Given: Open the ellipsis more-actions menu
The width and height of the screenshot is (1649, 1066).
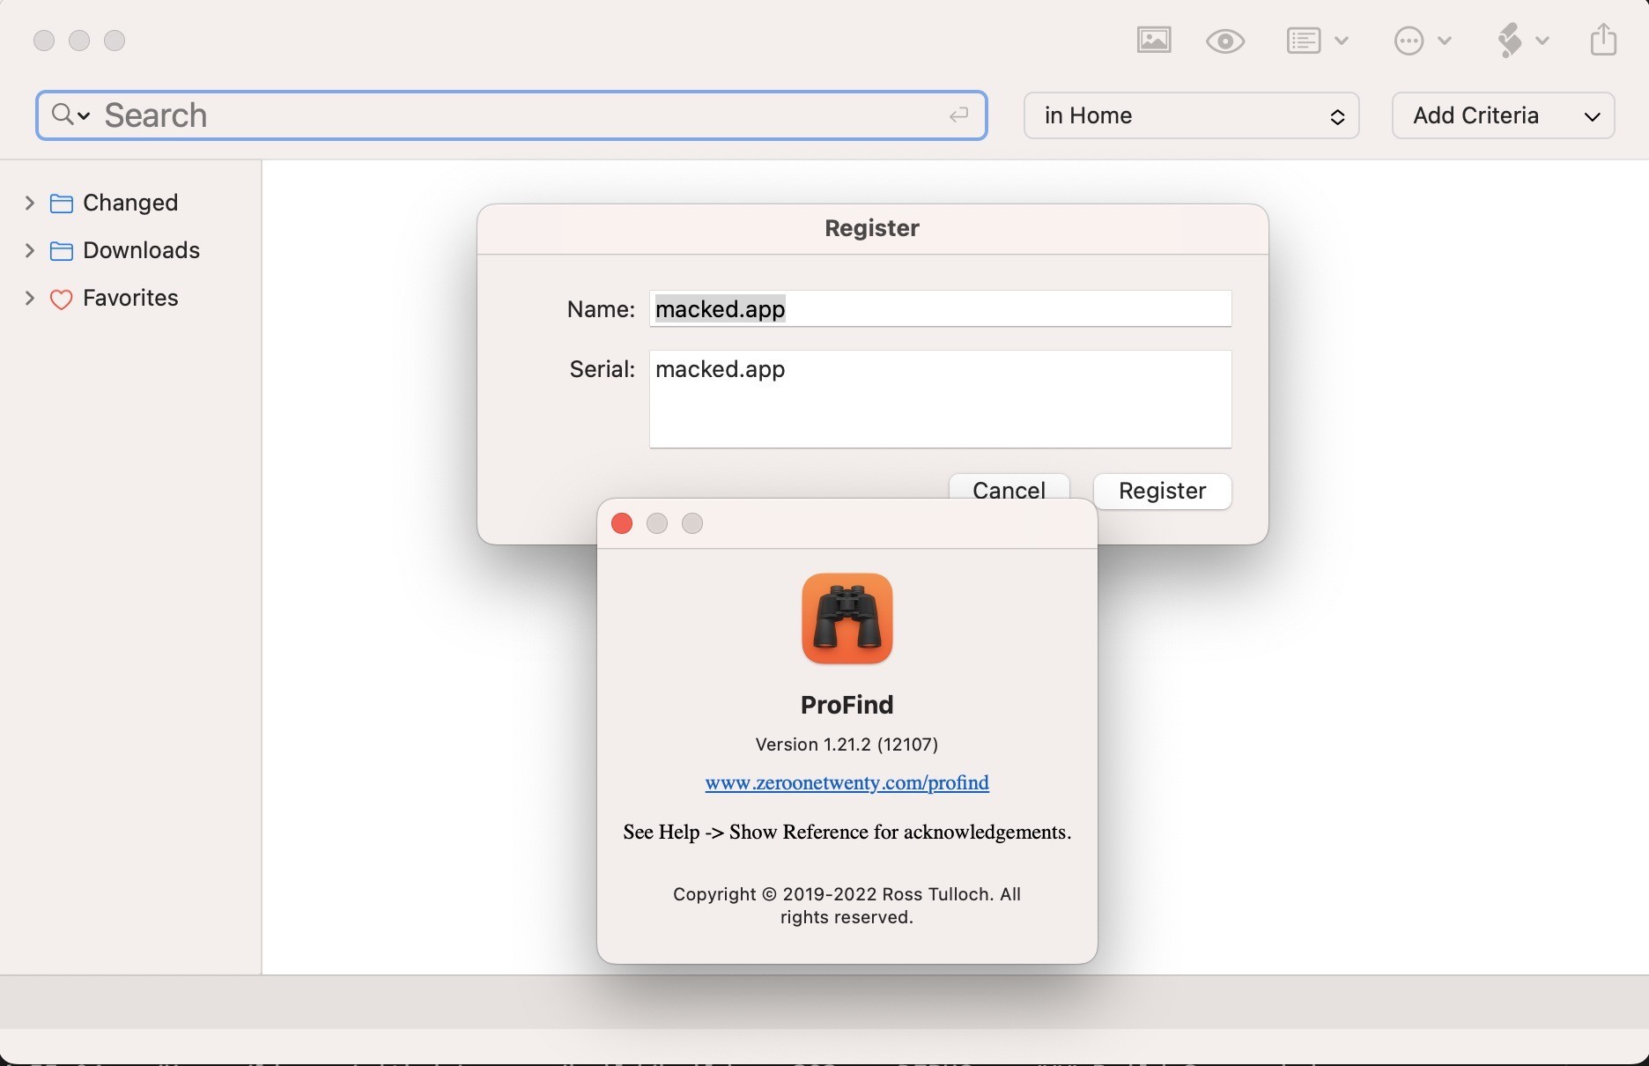Looking at the screenshot, I should click(1423, 41).
